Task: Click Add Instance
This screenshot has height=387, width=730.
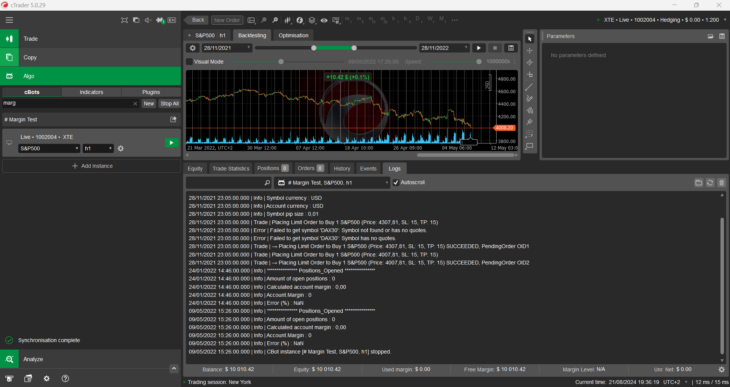Action: point(92,166)
